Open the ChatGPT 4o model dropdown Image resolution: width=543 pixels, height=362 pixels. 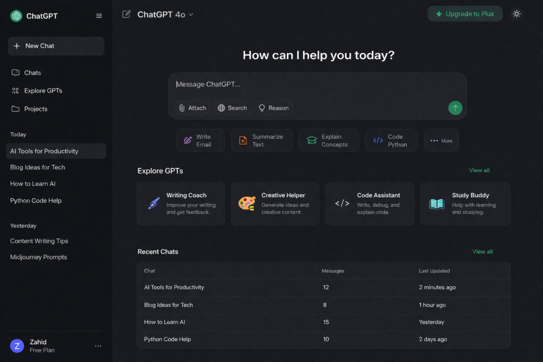click(165, 14)
